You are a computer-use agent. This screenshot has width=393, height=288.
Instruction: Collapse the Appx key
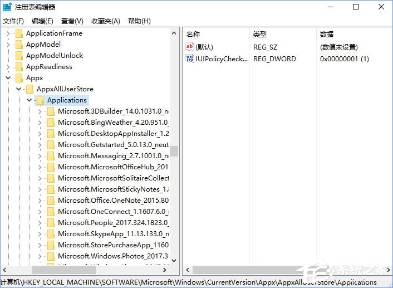click(x=8, y=78)
